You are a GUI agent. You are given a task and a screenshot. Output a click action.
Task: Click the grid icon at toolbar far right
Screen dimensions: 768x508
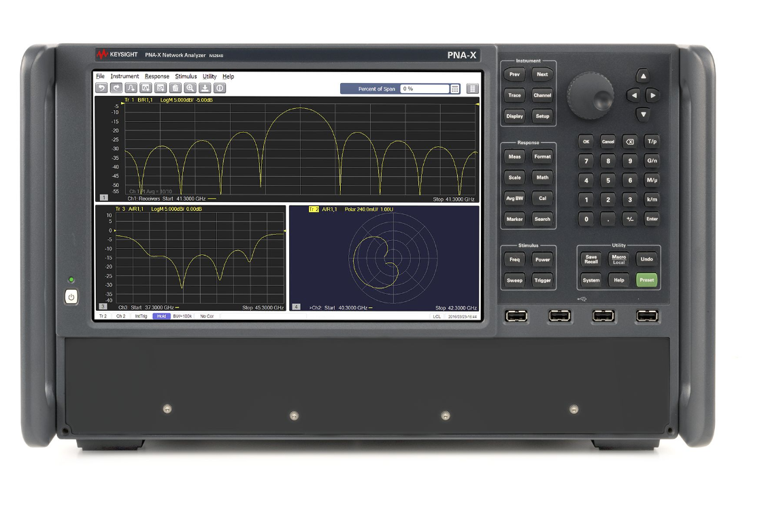tap(473, 89)
